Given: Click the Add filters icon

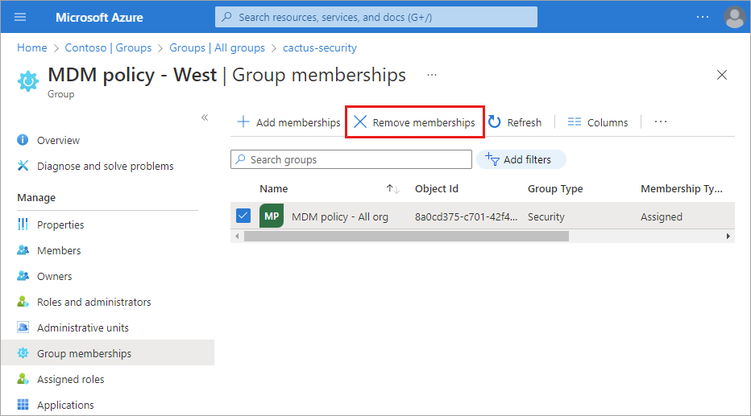Looking at the screenshot, I should 492,159.
